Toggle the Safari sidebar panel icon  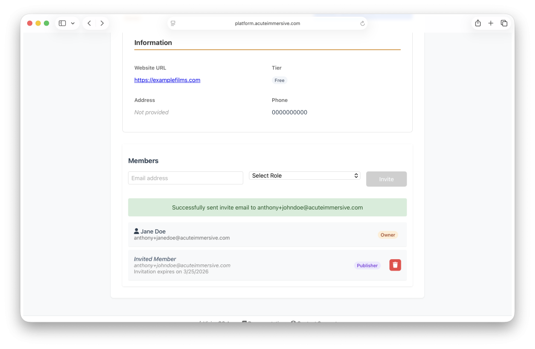(62, 24)
